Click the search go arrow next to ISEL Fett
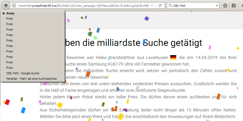This screenshot has height=121, width=243. point(217,6)
